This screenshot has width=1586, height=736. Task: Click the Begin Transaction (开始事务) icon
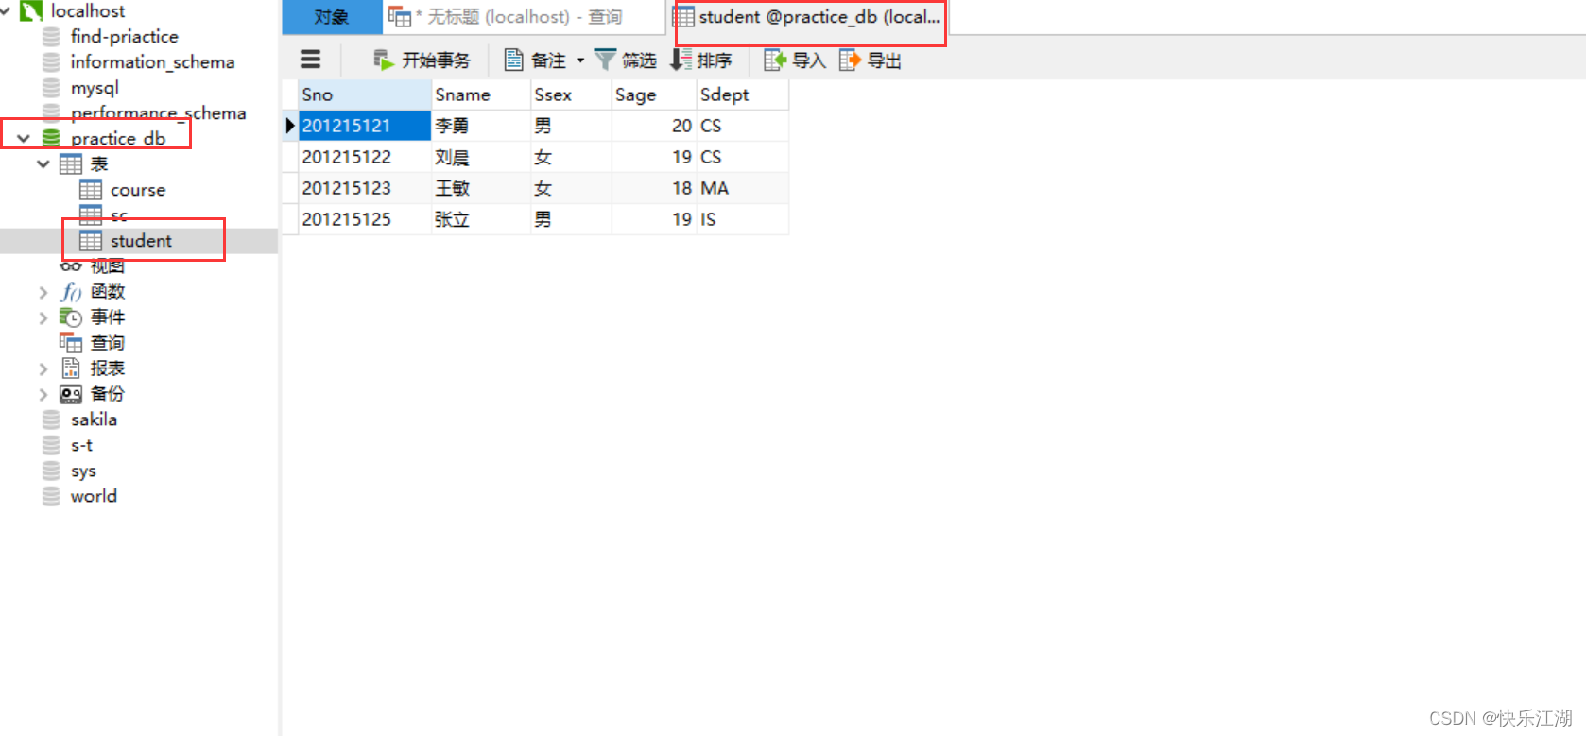coord(384,60)
